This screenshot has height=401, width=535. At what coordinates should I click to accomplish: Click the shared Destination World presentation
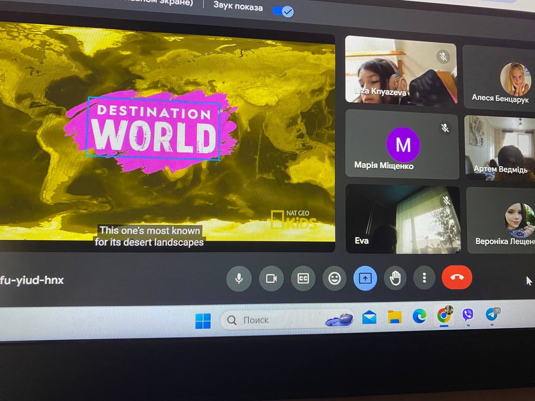167,138
